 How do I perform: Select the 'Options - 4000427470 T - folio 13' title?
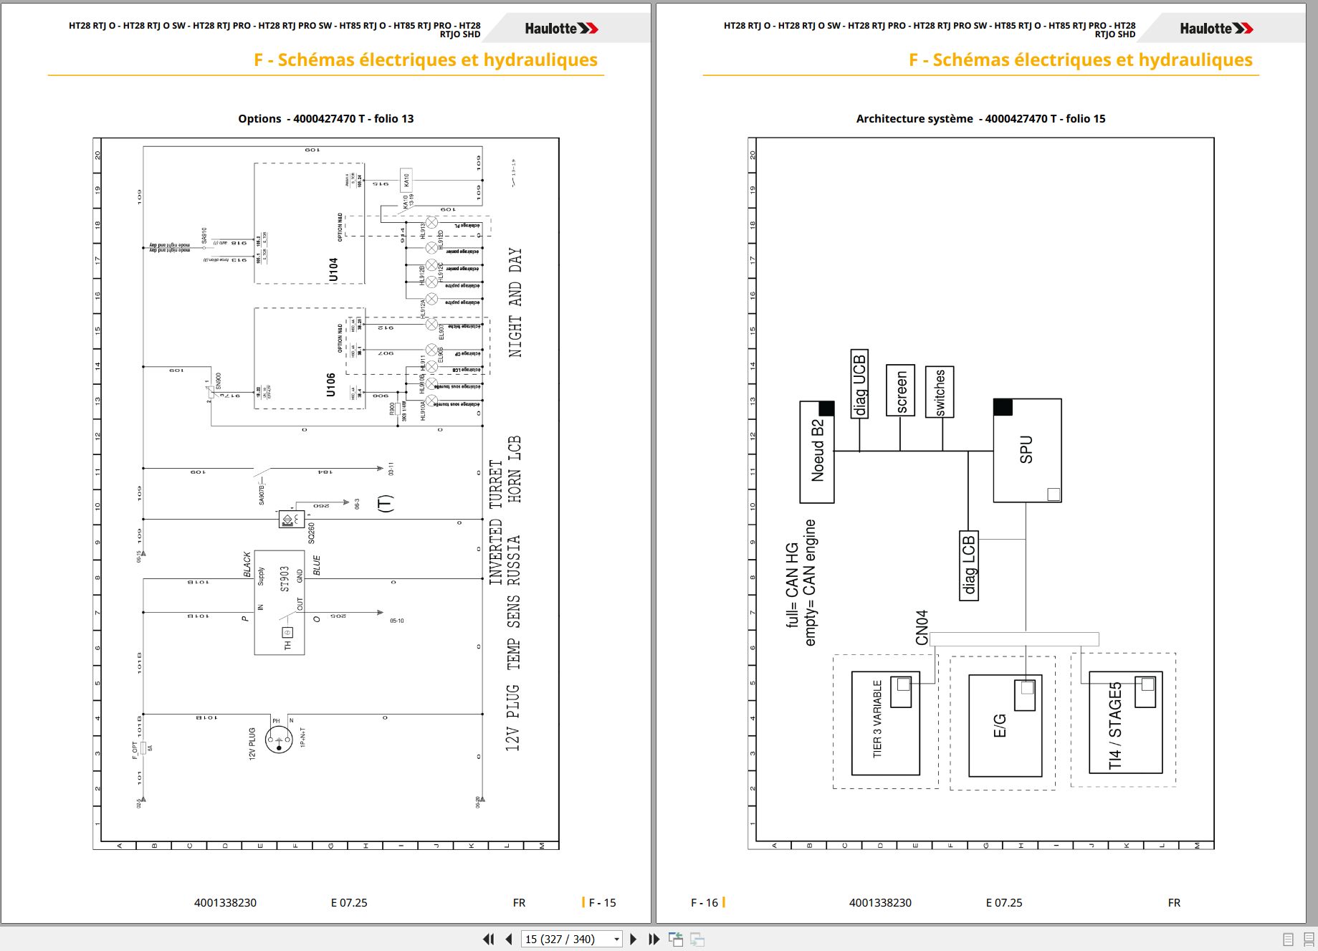326,119
